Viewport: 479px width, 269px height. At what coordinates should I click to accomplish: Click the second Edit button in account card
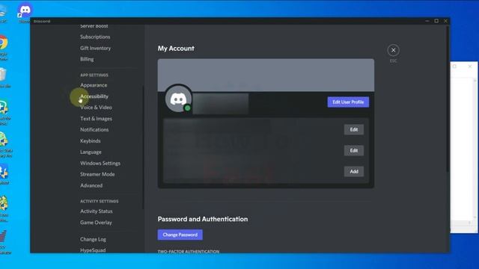click(x=354, y=151)
